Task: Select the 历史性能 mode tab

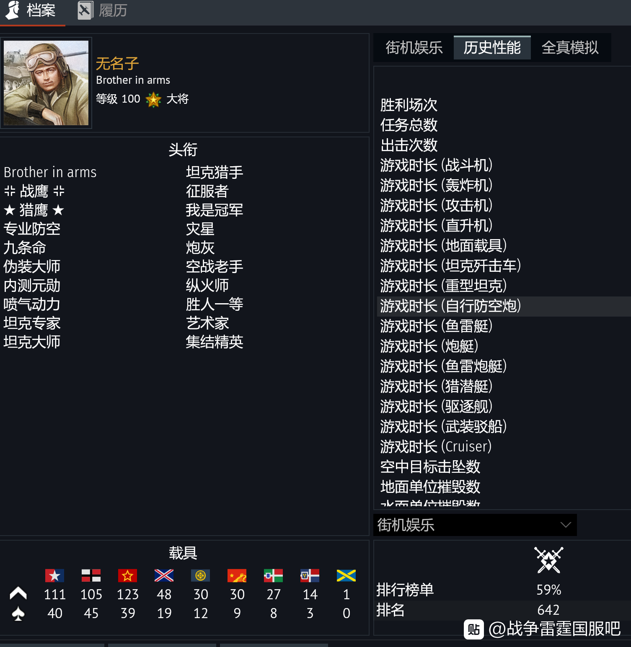Action: 492,48
